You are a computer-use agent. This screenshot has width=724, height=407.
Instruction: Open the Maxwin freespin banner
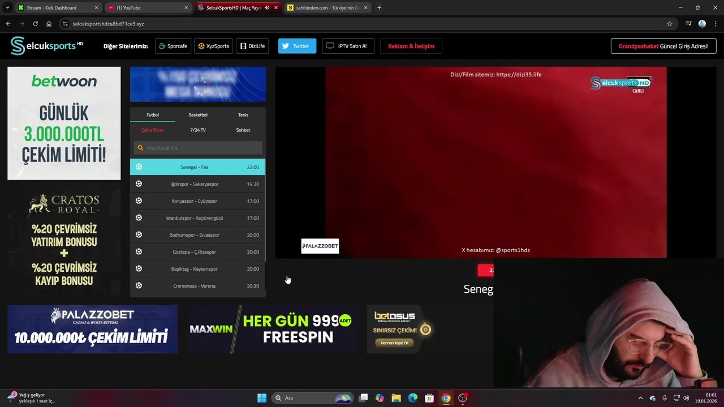272,329
